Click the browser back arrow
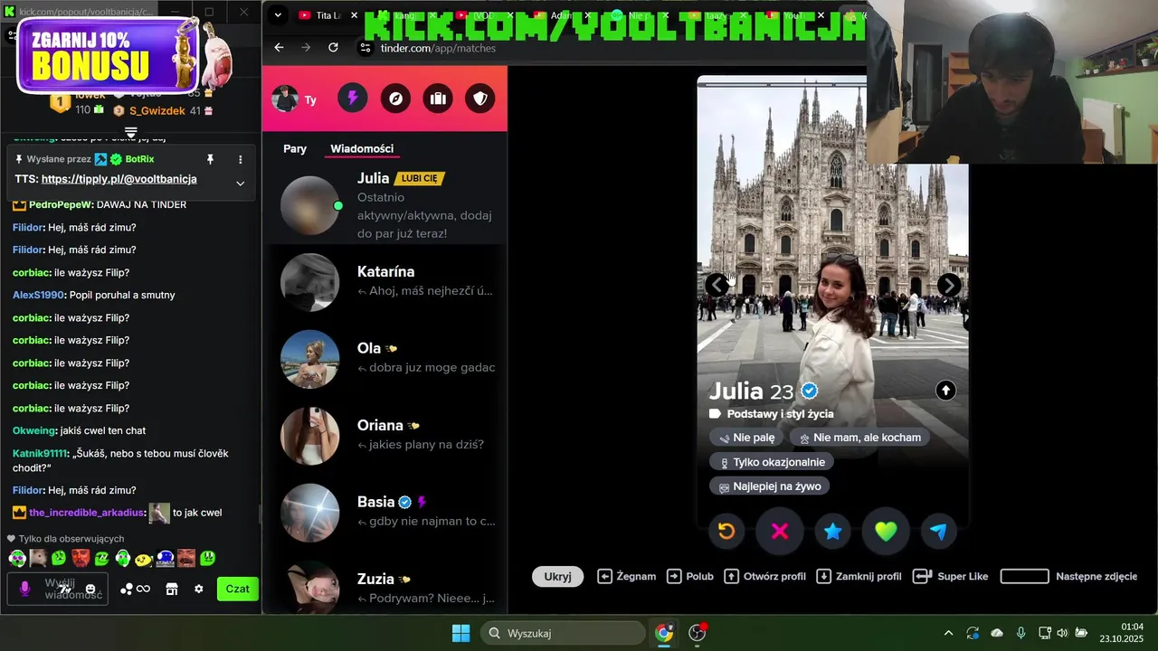The width and height of the screenshot is (1158, 651). (x=279, y=48)
